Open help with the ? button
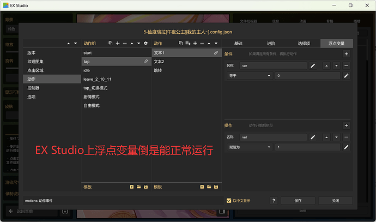 pos(274,201)
